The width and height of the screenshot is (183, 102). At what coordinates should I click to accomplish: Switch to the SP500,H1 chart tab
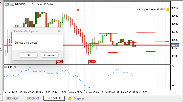(33, 98)
